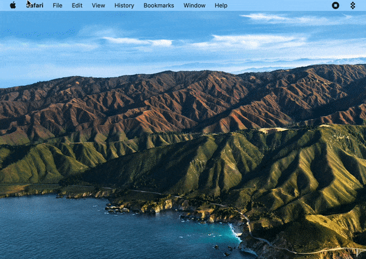Open the Edit menu

tap(77, 5)
